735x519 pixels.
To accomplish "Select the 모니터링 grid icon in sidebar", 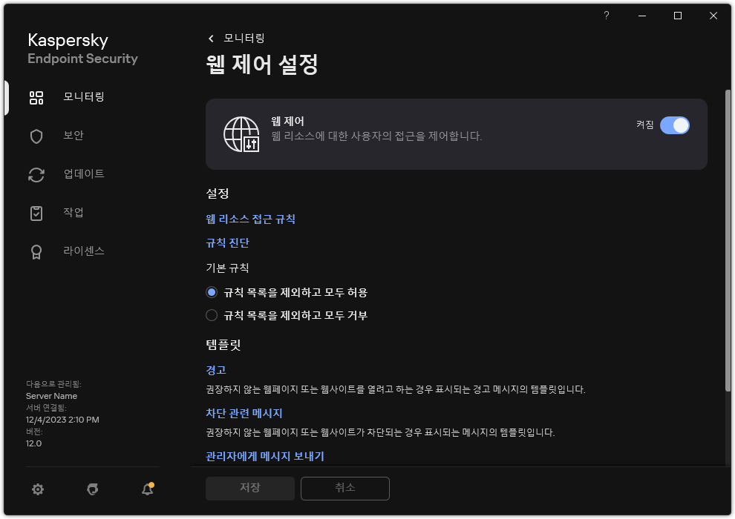I will pyautogui.click(x=36, y=97).
